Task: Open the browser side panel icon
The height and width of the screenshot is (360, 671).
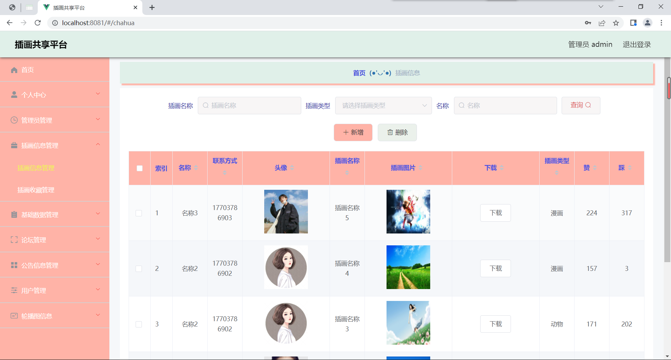Action: coord(633,23)
